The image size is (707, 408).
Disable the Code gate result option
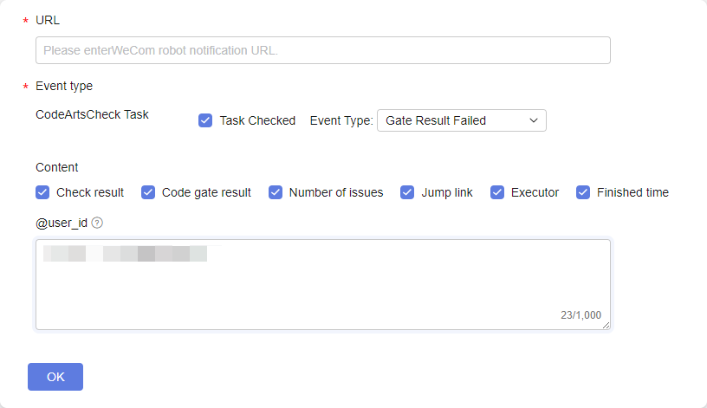point(148,192)
